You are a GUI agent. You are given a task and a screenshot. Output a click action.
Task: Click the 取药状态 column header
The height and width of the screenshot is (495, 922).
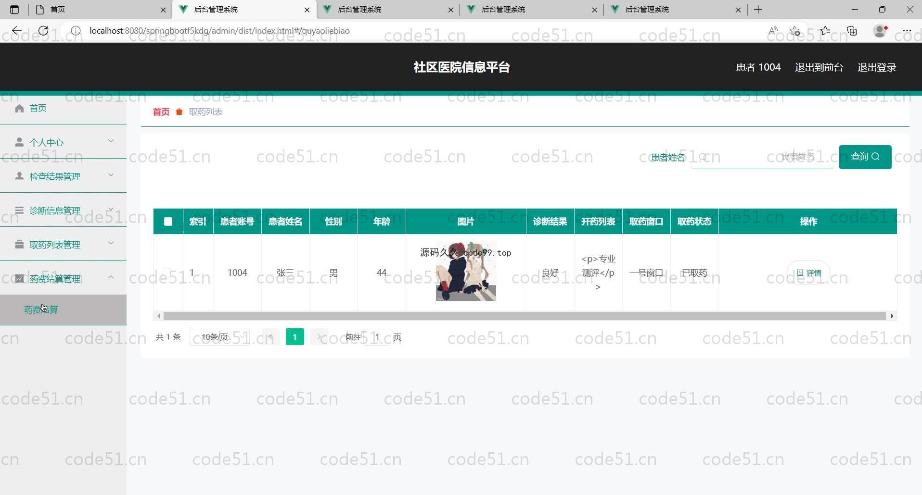coord(694,222)
